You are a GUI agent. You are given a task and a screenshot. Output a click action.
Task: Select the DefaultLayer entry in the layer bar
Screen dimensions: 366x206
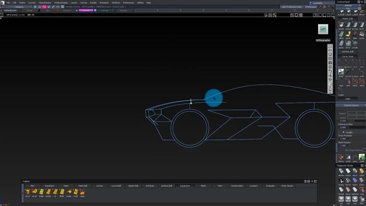(10, 10)
